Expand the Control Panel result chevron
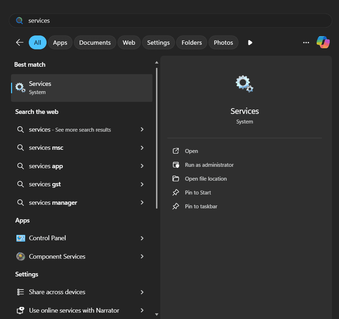 [x=142, y=238]
